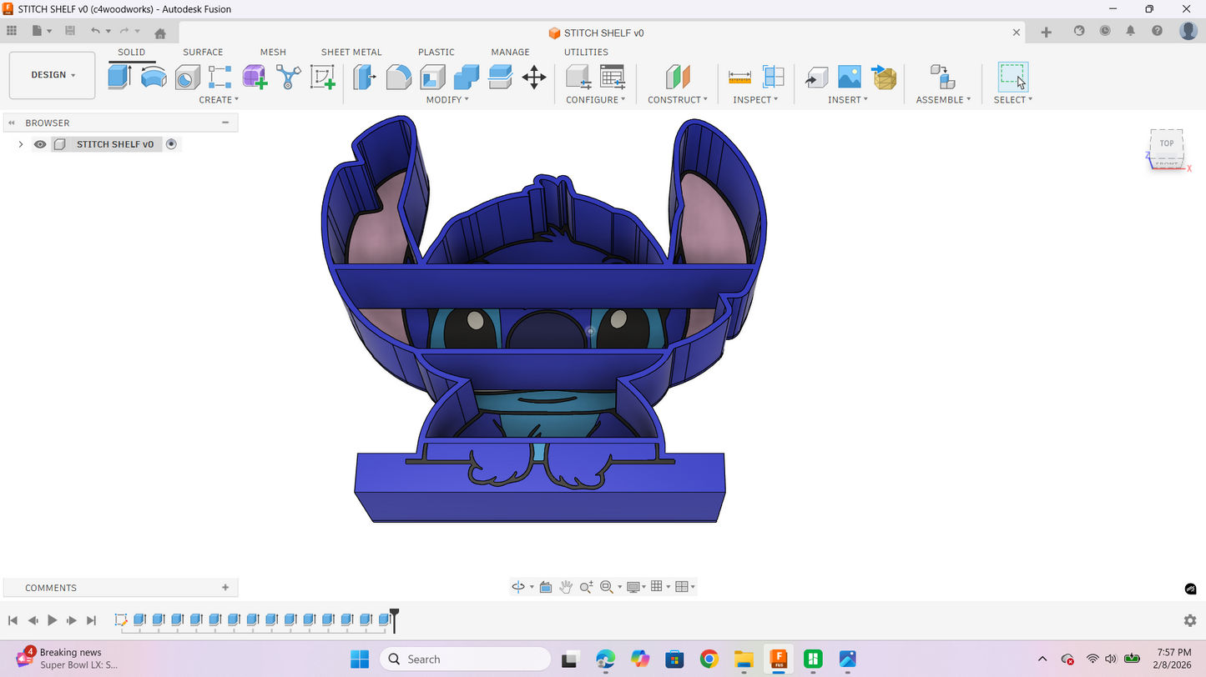The image size is (1206, 677).
Task: Select the Offset Face tool
Action: click(x=500, y=77)
